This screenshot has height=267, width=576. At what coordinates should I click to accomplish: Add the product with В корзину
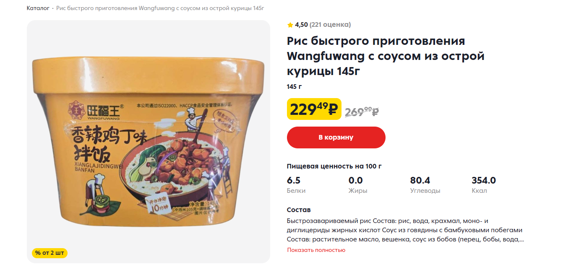336,137
